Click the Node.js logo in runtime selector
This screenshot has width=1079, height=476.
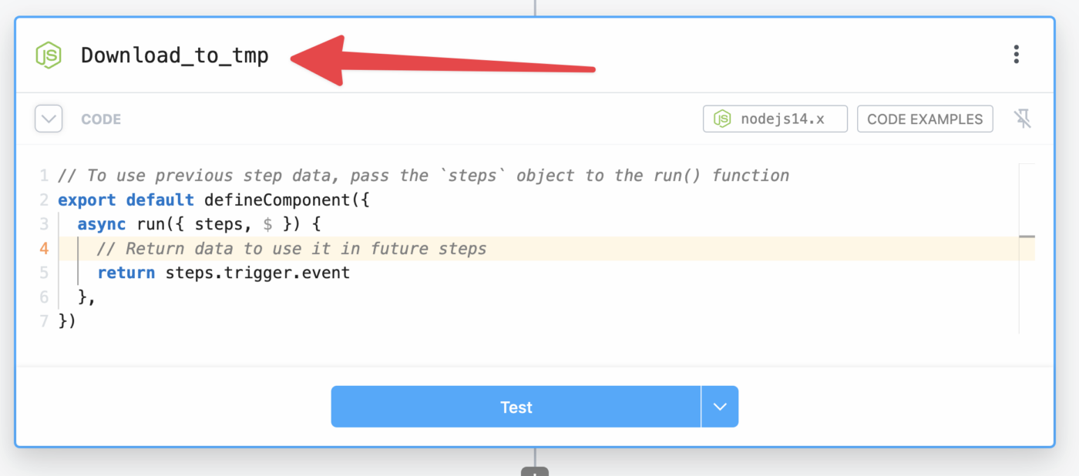coord(722,119)
